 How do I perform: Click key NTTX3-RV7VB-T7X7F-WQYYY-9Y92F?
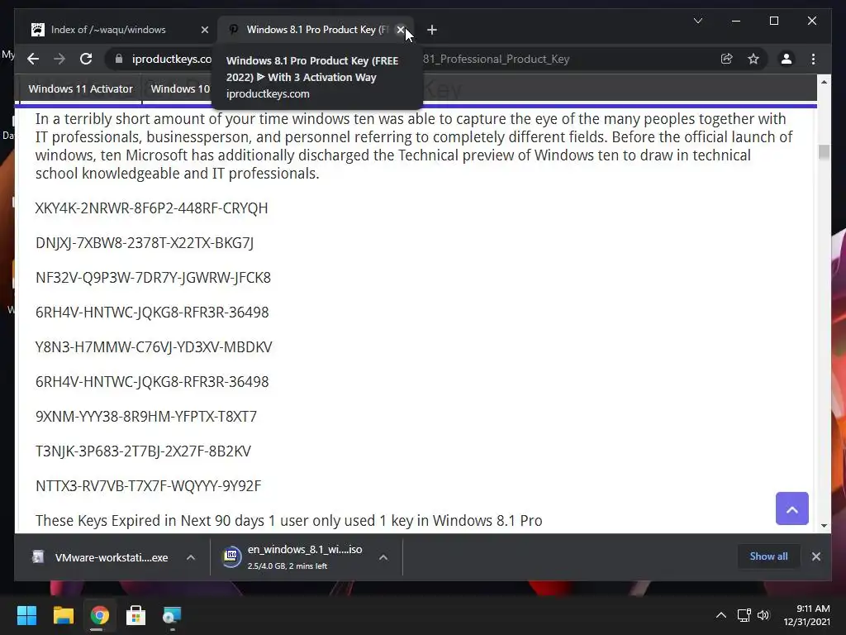coord(149,486)
